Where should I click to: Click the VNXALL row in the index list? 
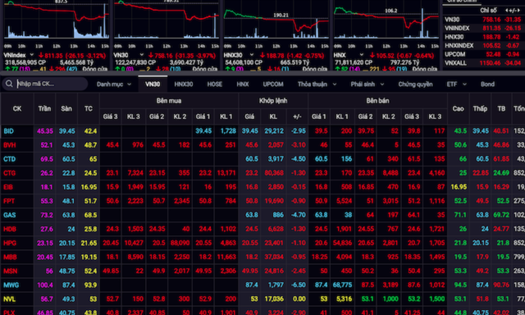point(454,62)
